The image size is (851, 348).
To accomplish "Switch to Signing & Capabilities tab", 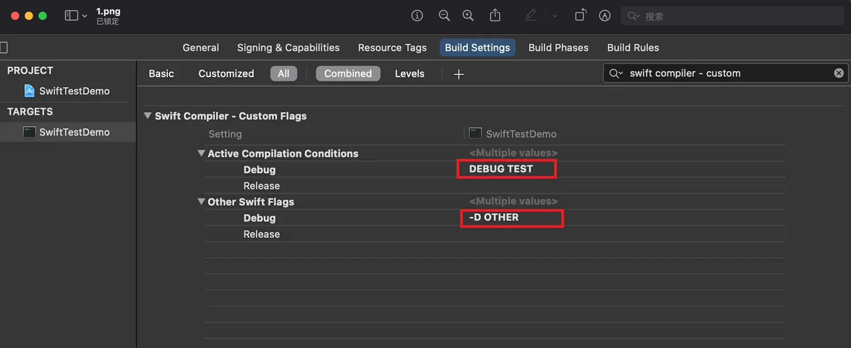I will [x=288, y=48].
